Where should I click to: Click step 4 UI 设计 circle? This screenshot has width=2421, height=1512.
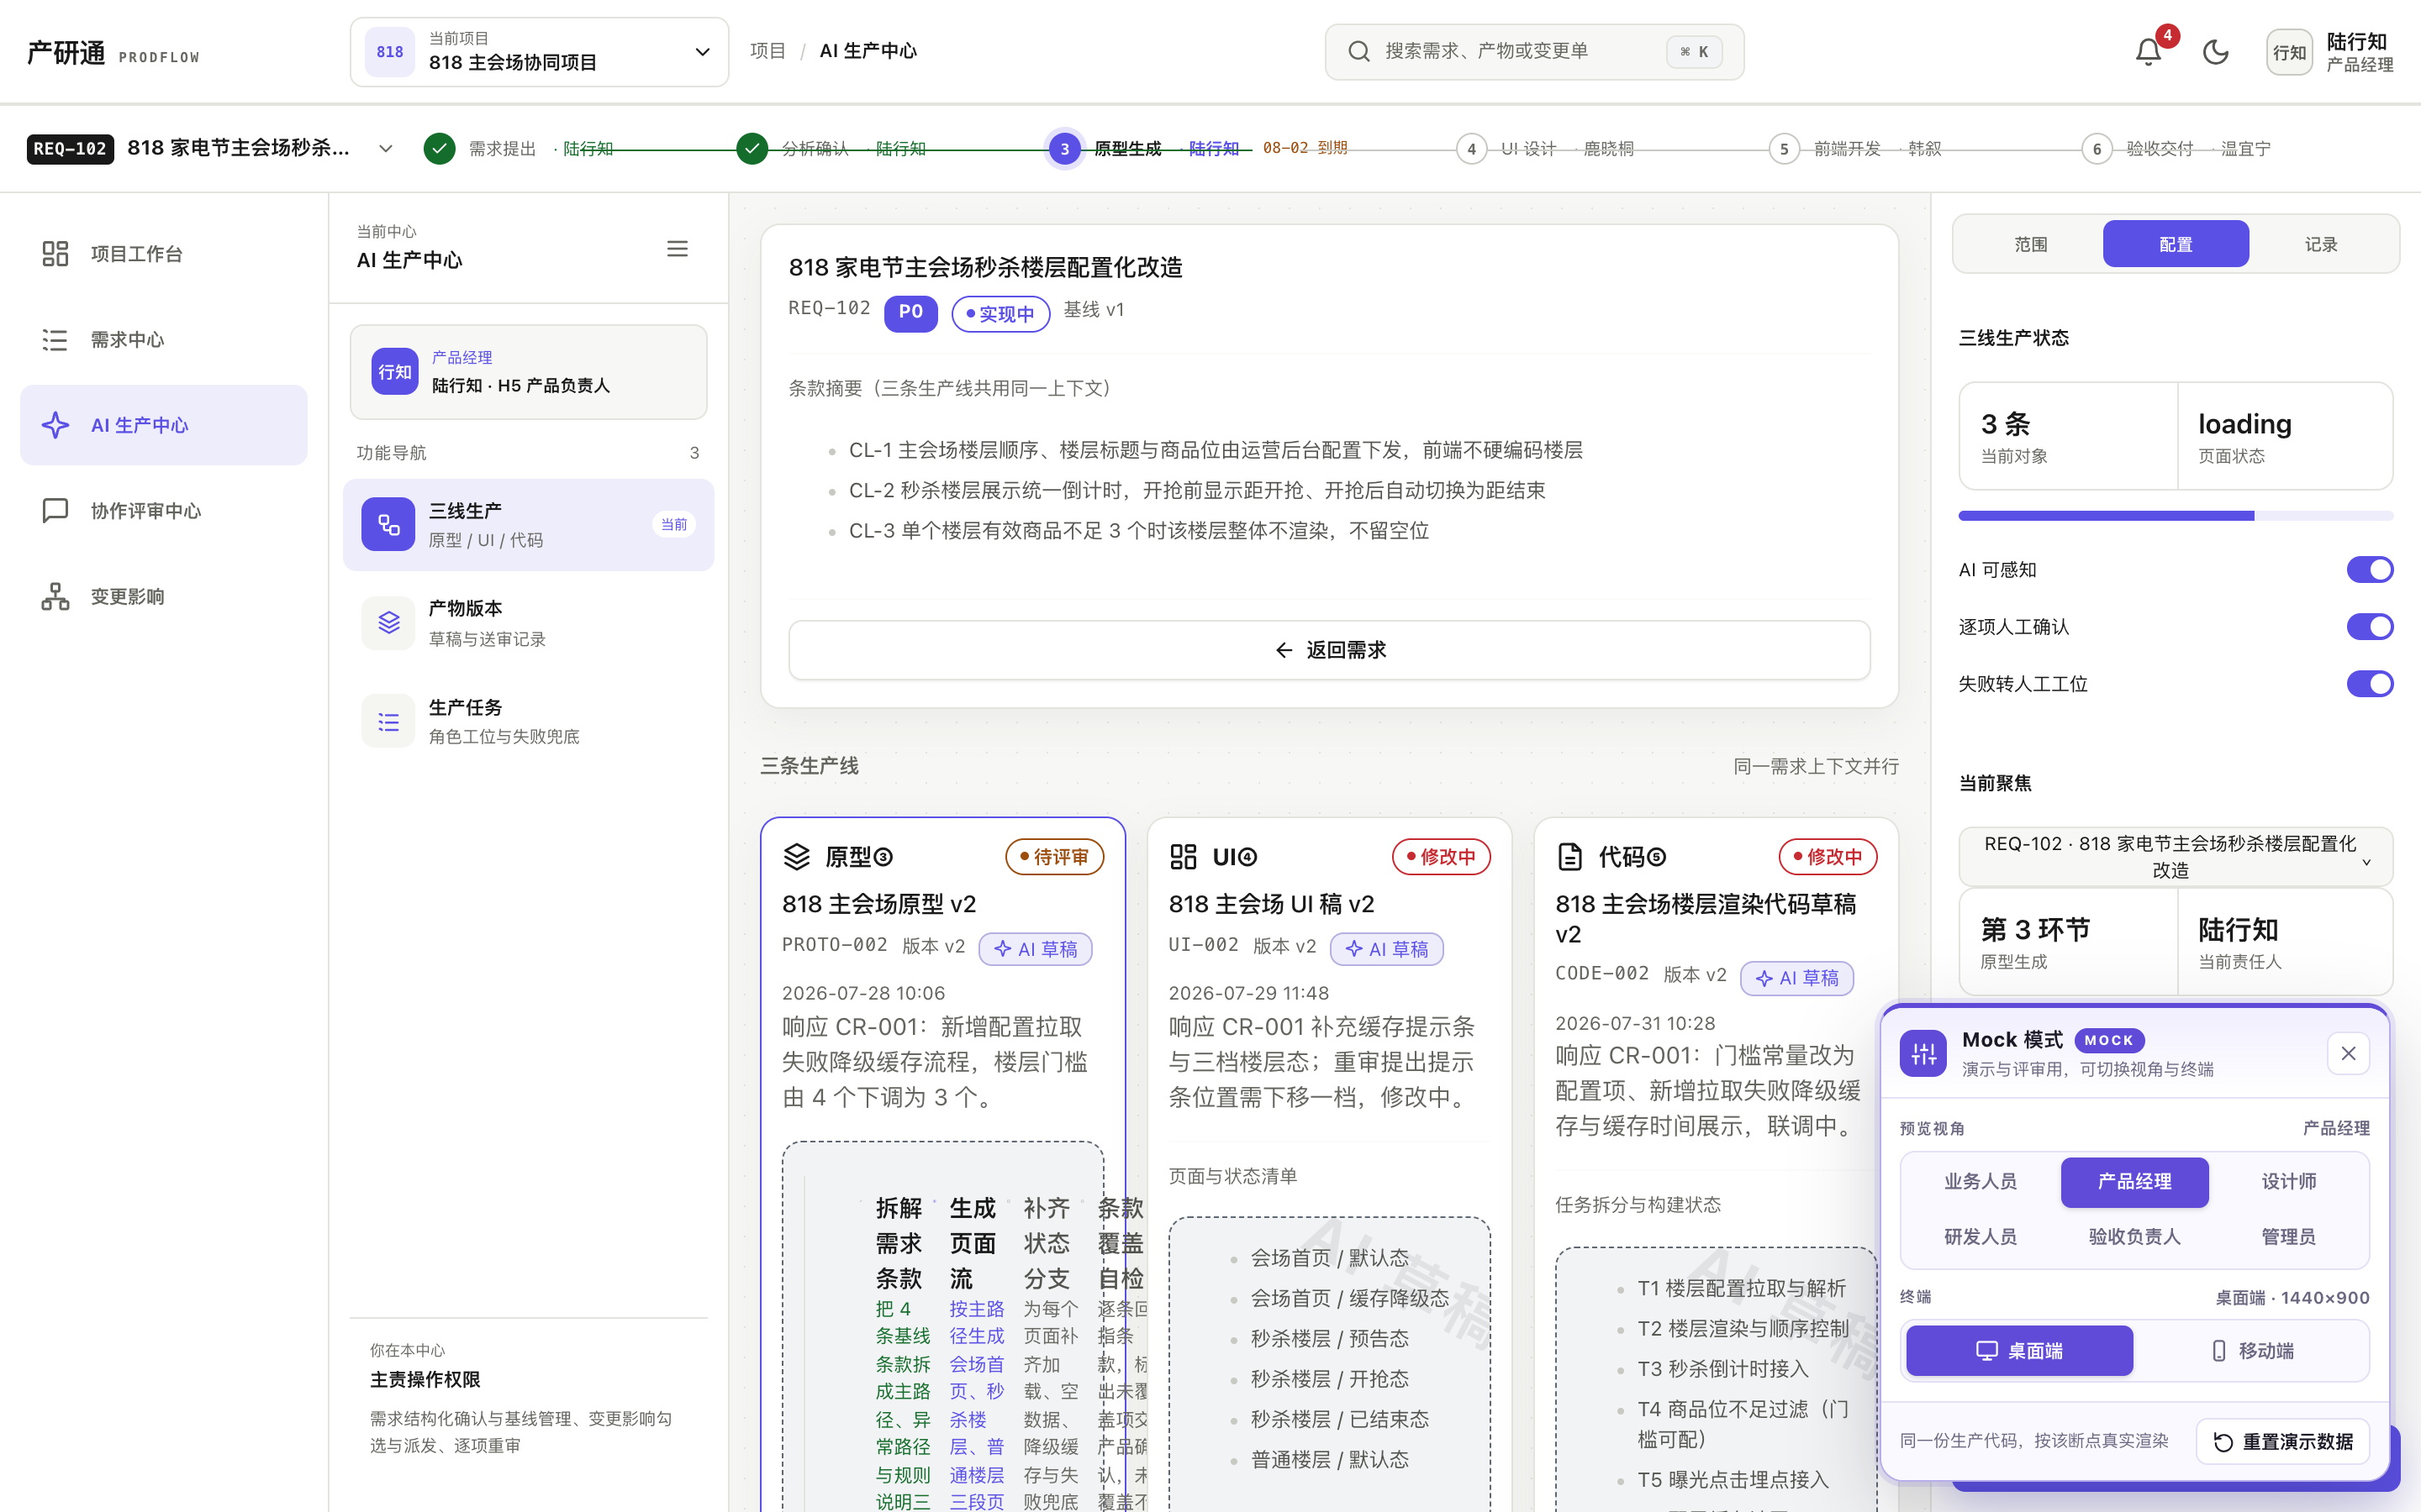click(1470, 149)
